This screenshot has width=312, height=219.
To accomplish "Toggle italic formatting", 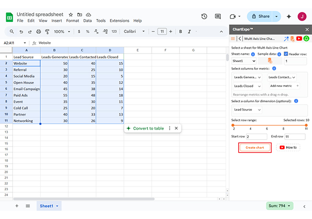I will pos(190,32).
